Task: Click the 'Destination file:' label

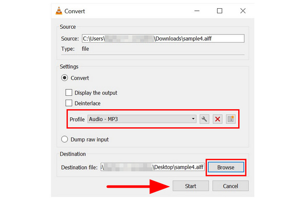Action: tap(80, 167)
